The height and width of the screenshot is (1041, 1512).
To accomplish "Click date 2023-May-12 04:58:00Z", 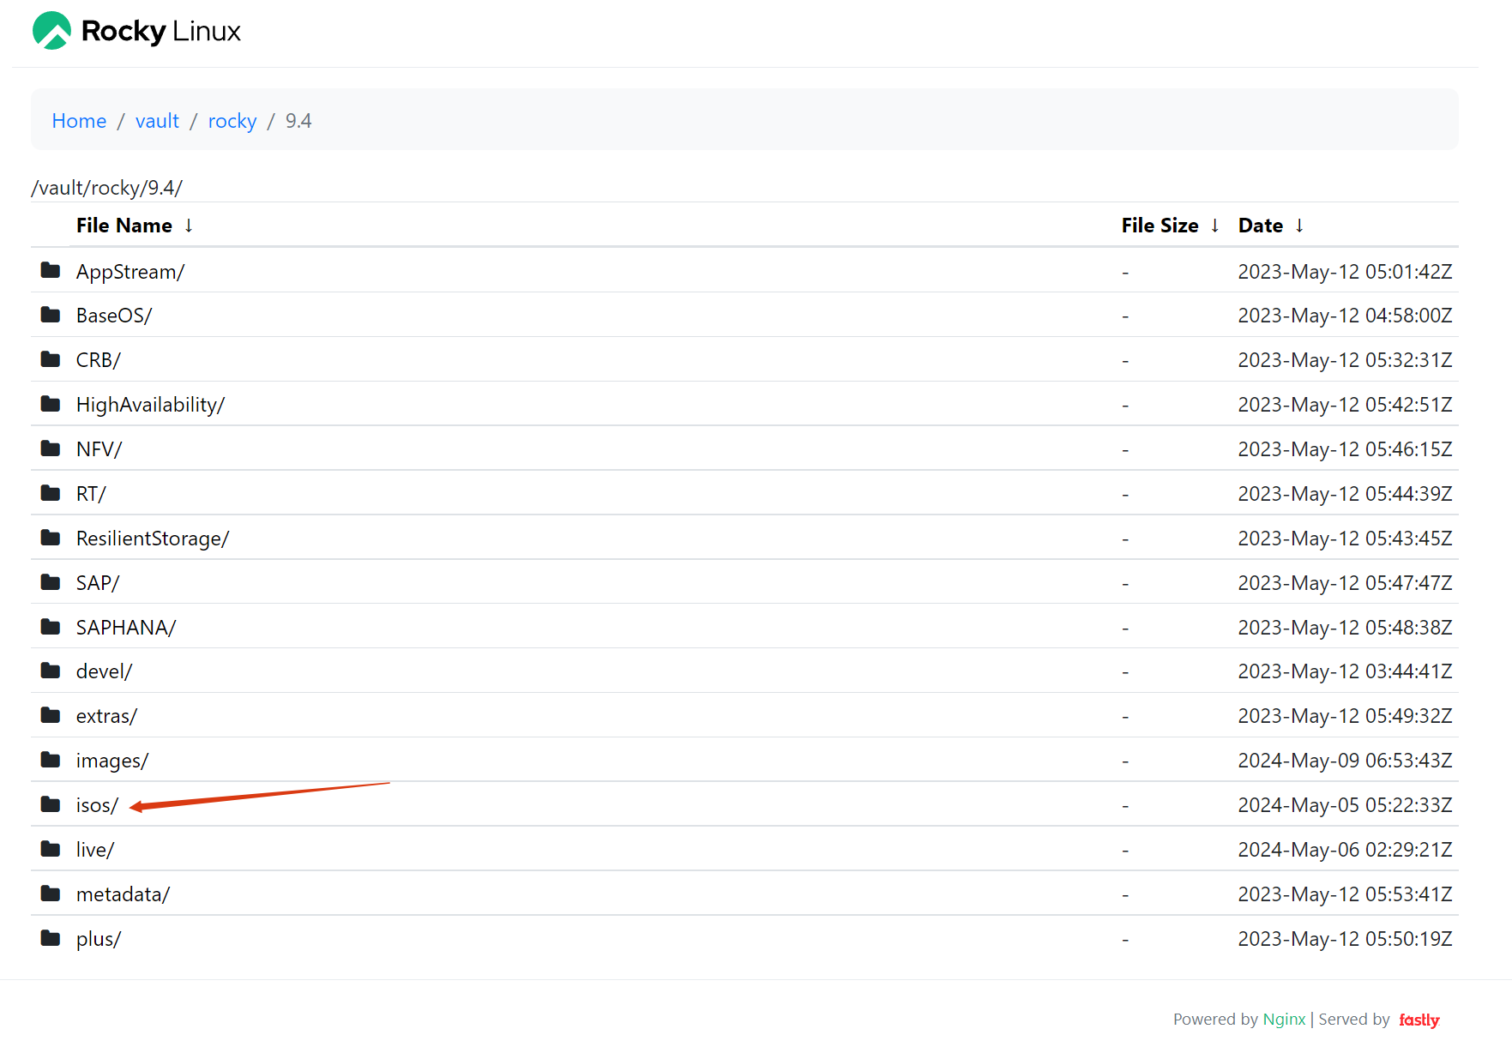I will (x=1345, y=316).
